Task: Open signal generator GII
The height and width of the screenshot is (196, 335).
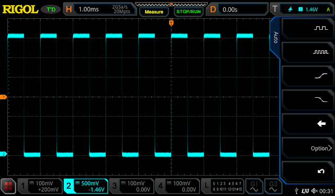Action: [273, 187]
